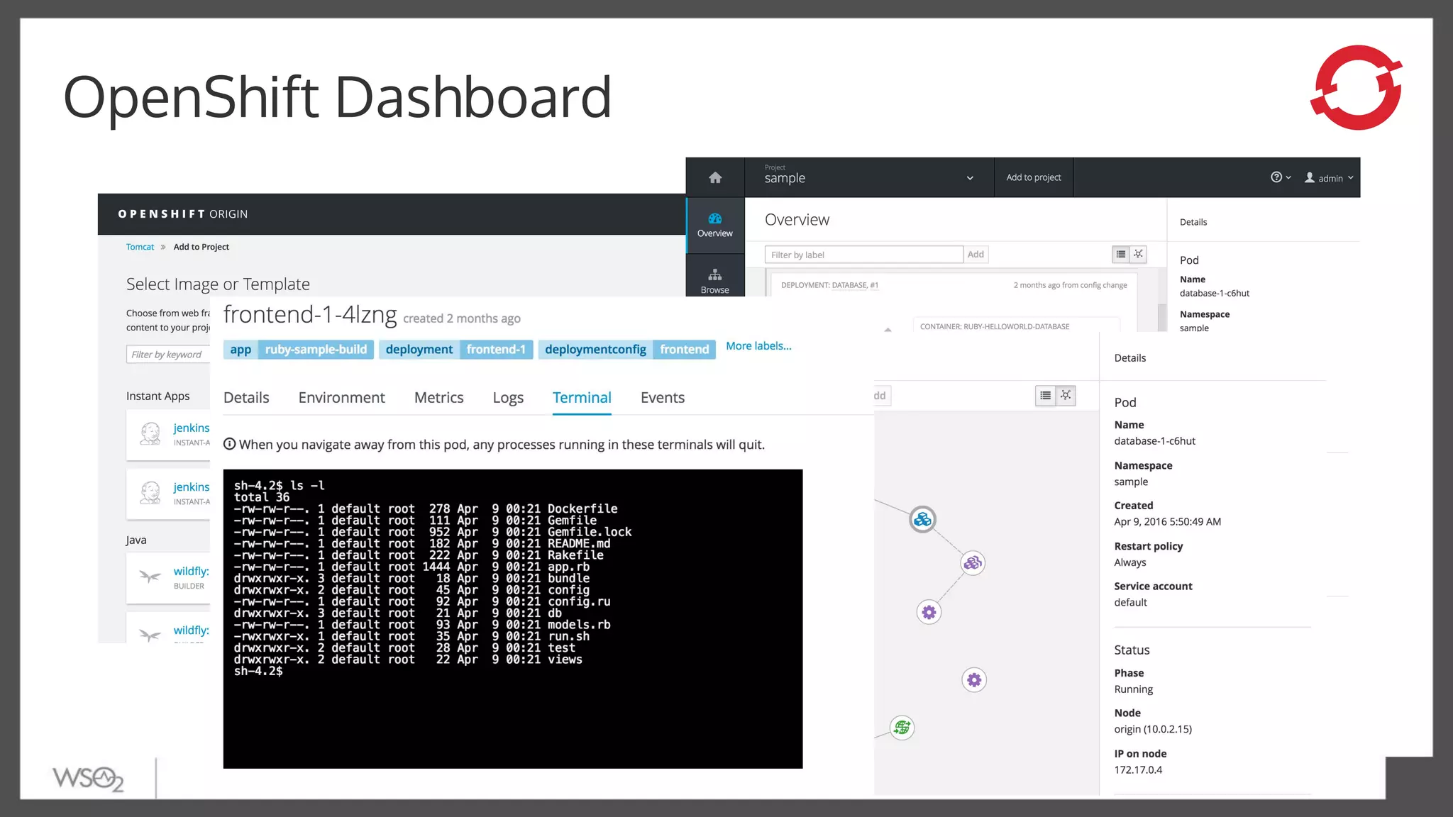Open the Browse icon in the sidebar
Image resolution: width=1453 pixels, height=817 pixels.
[715, 280]
